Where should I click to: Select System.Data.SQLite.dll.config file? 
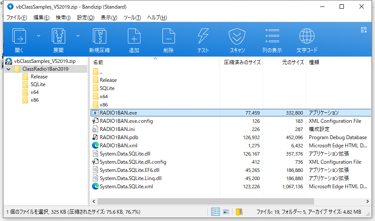(x=133, y=162)
